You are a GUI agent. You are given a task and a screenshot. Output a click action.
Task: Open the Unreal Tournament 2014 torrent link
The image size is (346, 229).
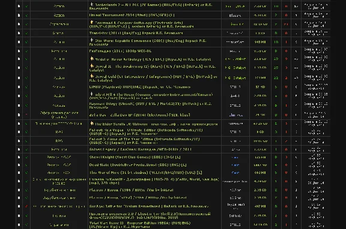[x=132, y=15]
